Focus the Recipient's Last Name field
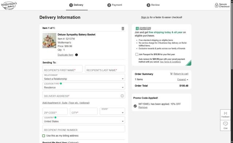Screen dimensions: 233x143 click(x=105, y=69)
